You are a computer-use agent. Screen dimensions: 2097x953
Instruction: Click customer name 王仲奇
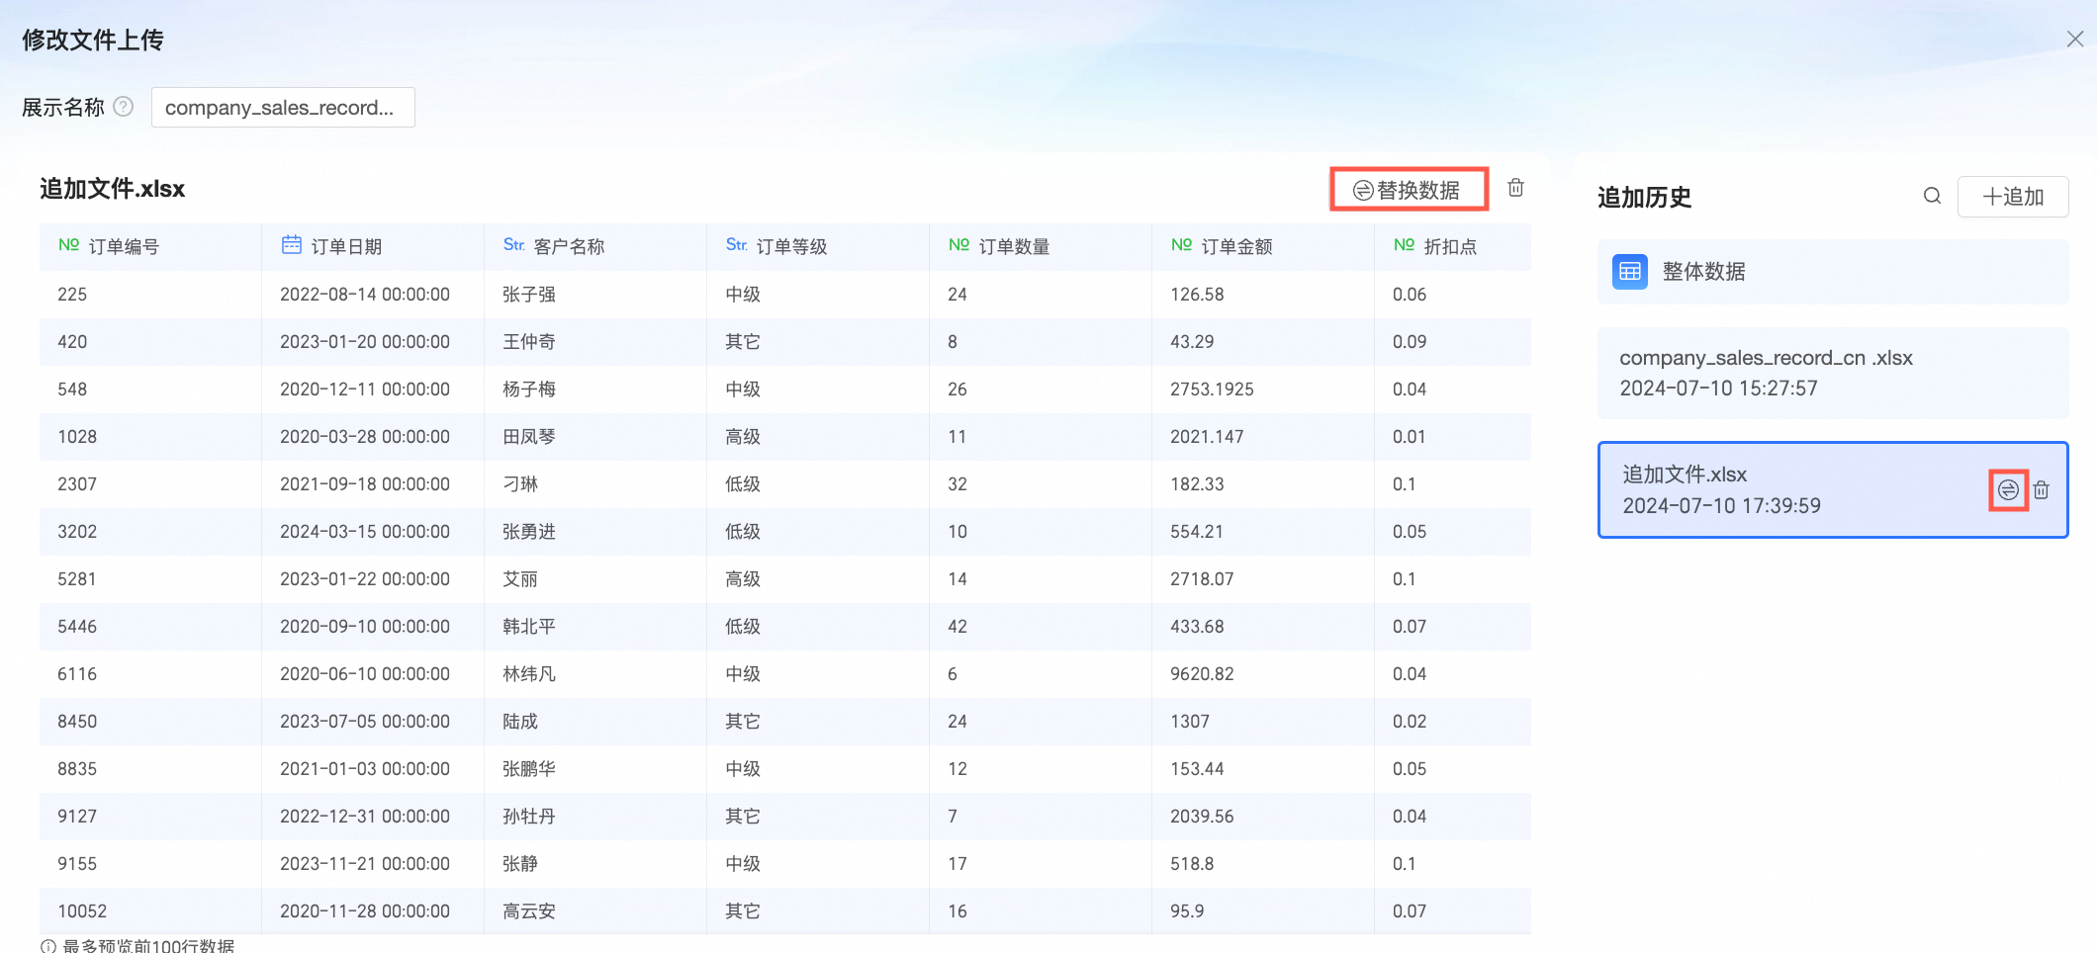click(x=529, y=342)
